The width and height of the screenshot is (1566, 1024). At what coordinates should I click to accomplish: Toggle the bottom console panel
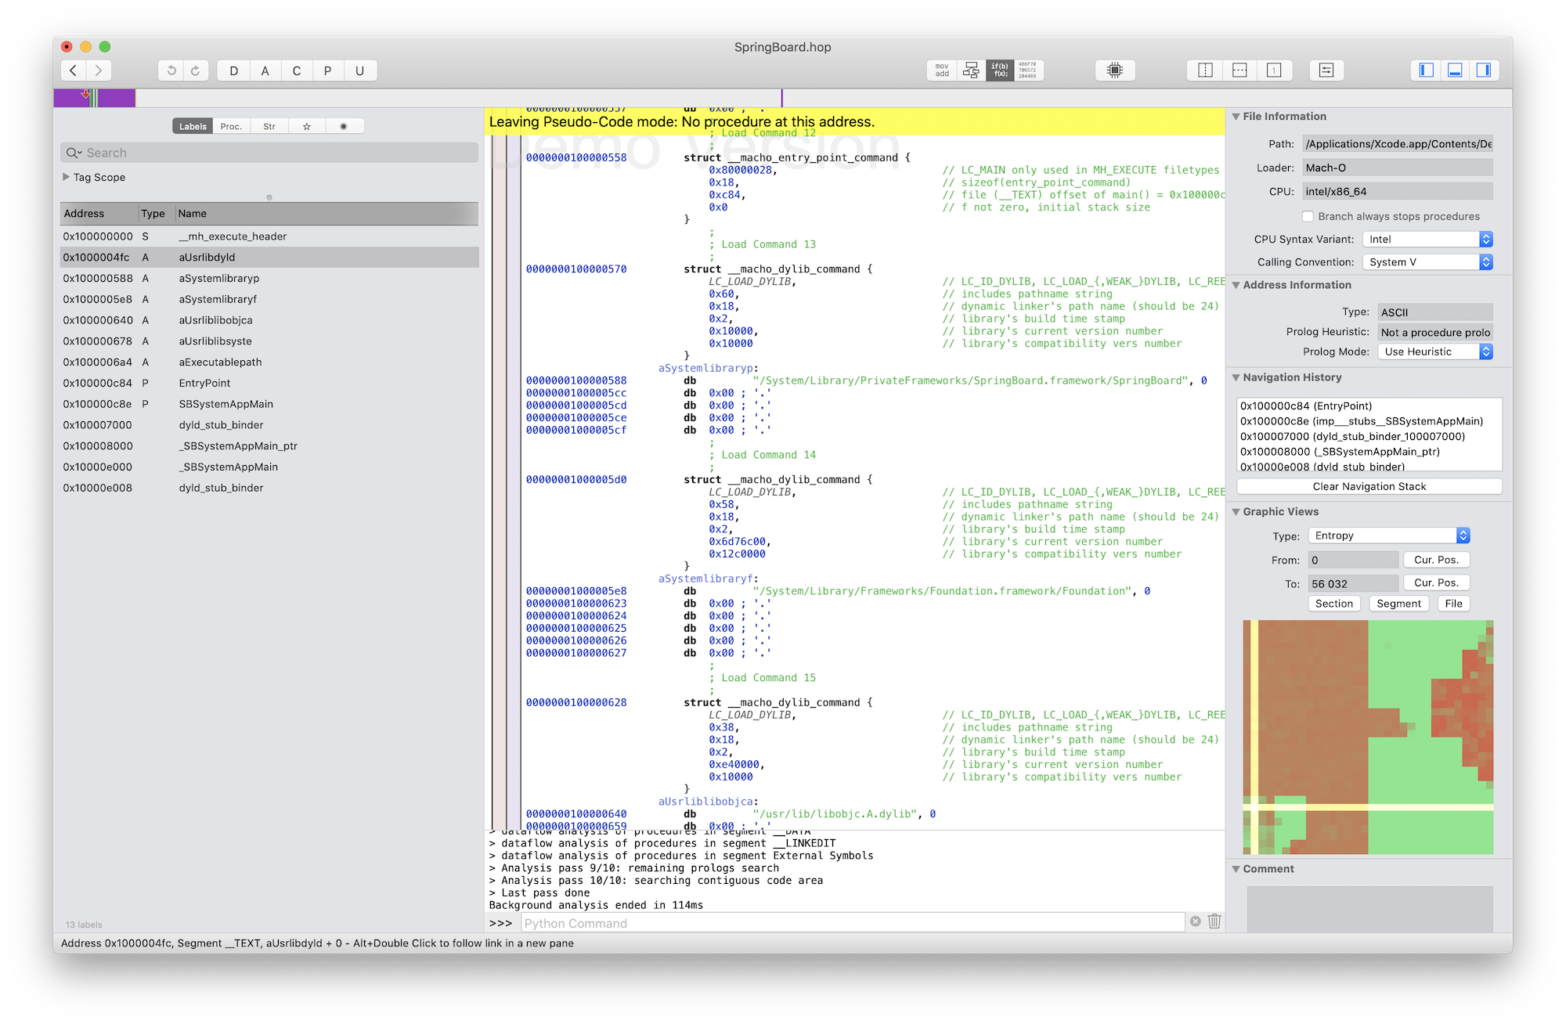point(1455,70)
